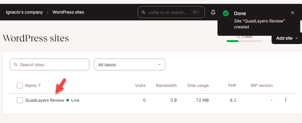
Task: Click the sort arrow next to Name
Action: [x=40, y=85]
